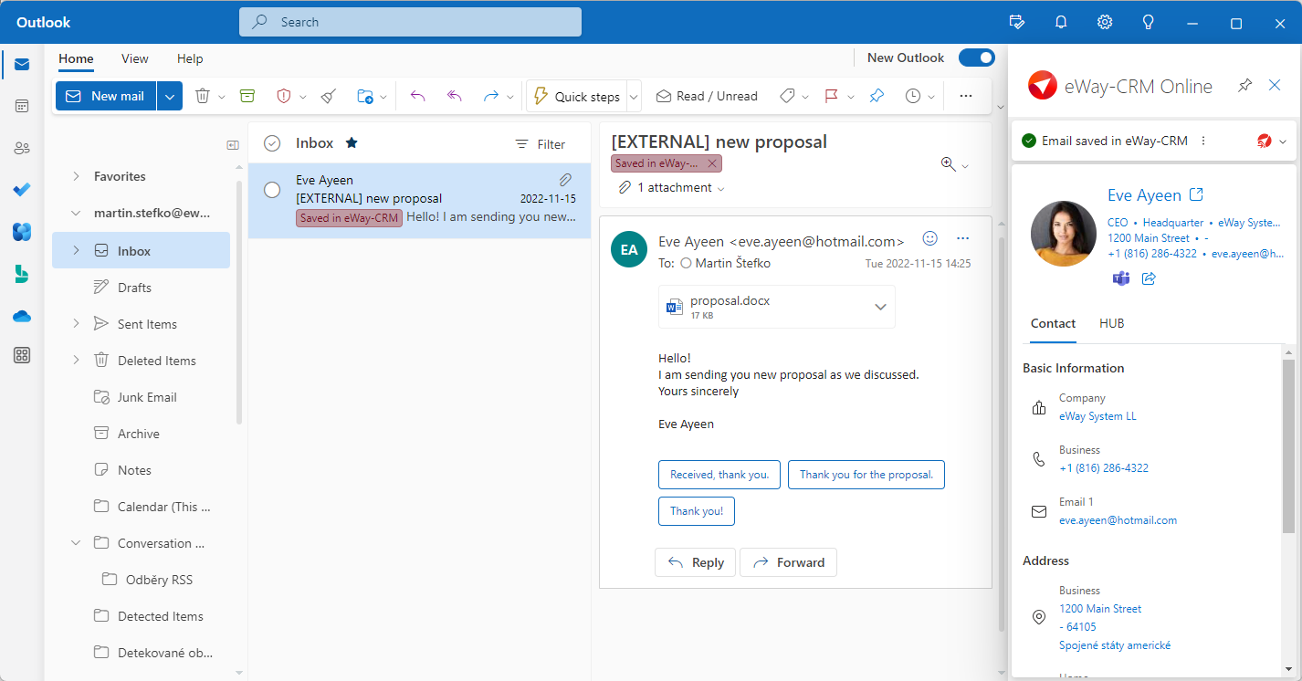Click Forward button below message

pos(788,562)
